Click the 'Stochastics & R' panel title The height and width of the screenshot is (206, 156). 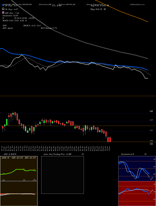[127, 154]
